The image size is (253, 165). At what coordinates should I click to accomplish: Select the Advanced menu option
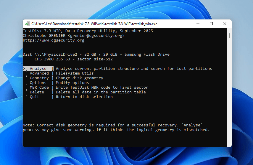pyautogui.click(x=39, y=73)
